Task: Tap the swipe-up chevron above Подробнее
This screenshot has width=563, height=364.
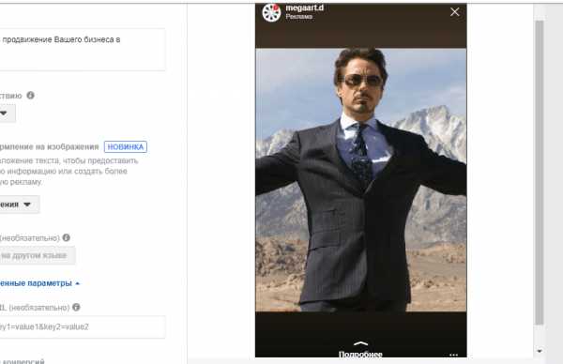Action: 360,344
